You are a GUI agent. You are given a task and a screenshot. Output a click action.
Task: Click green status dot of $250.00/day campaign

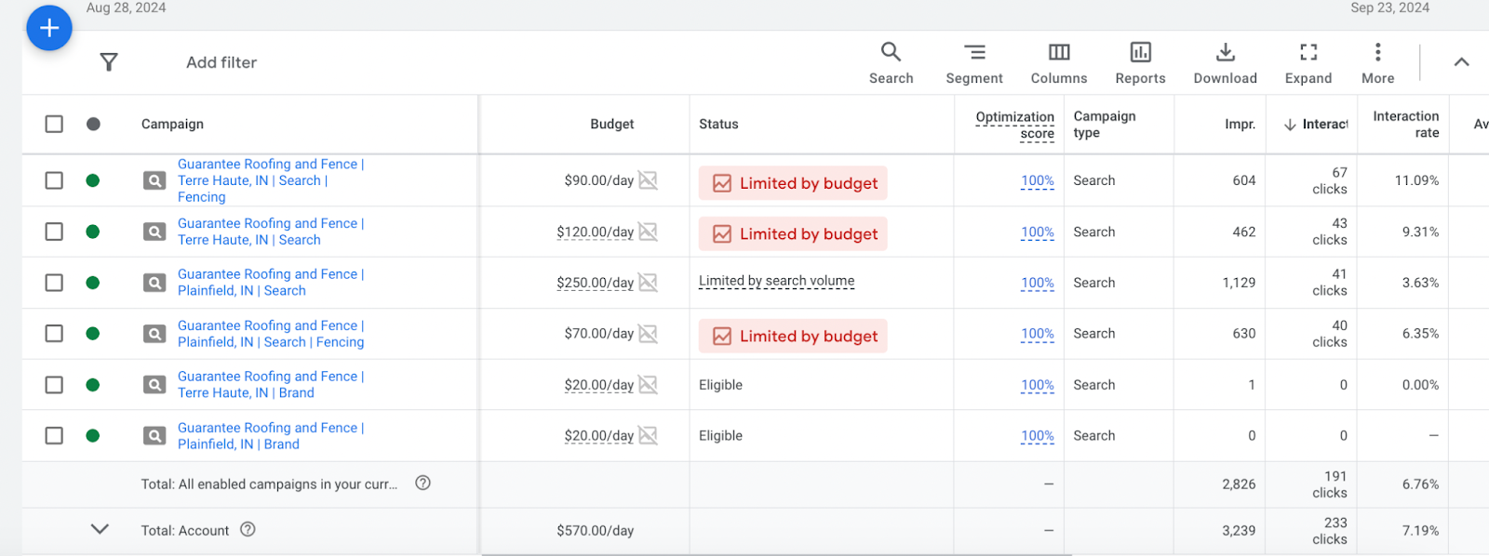92,283
